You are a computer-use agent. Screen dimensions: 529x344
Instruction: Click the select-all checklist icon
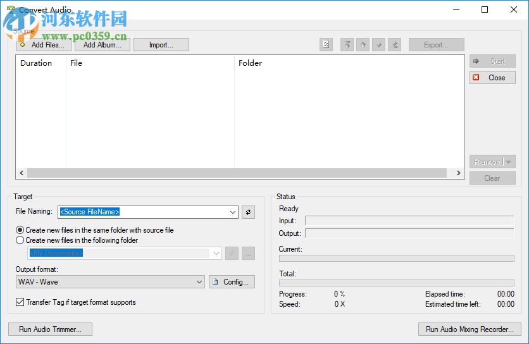pos(326,44)
